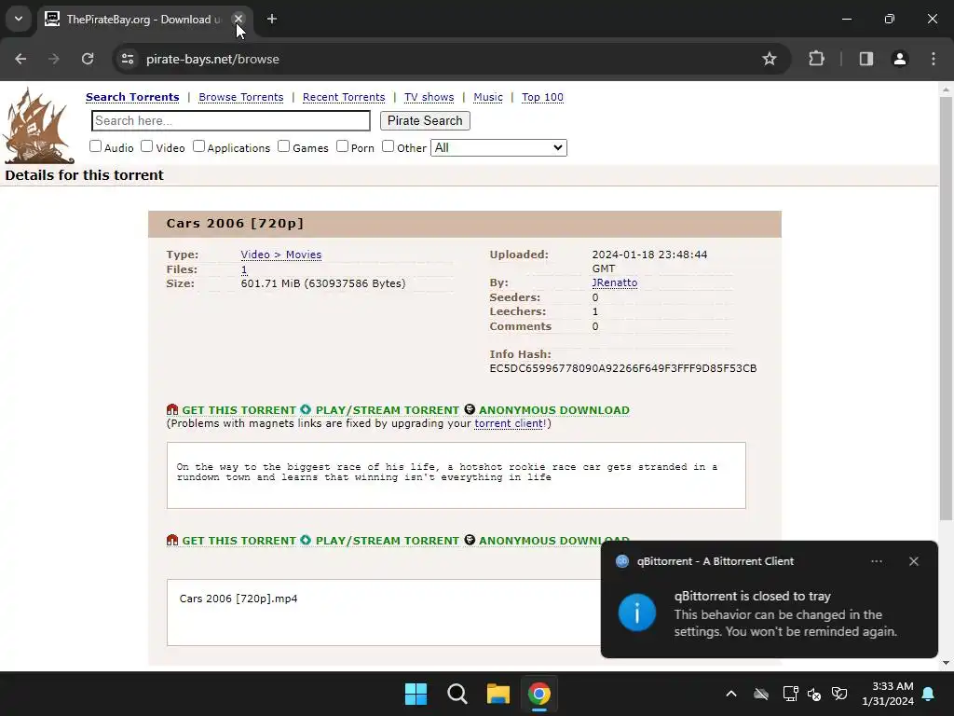Click the upper PLAY/STREAM TORRENT link
The image size is (954, 716).
click(387, 410)
